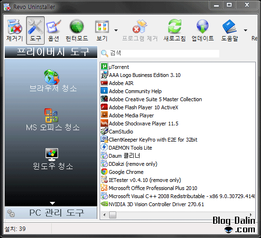Click the horizontal scrollbar left arrow
The height and width of the screenshot is (238, 261).
tap(104, 215)
